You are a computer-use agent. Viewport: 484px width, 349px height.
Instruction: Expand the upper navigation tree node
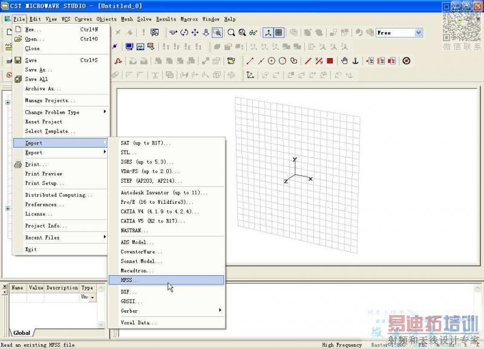click(x=8, y=102)
